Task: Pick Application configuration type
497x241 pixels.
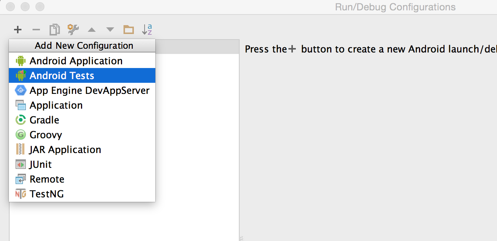Action: pos(56,105)
